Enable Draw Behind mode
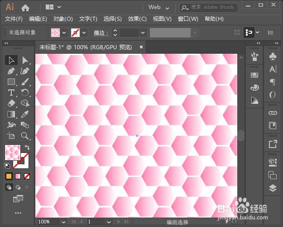This screenshot has width=283, height=227. pyautogui.click(x=18, y=187)
